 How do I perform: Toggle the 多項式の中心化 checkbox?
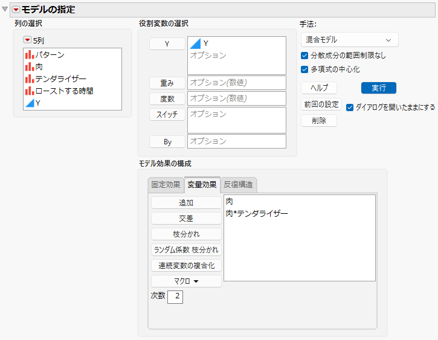pyautogui.click(x=304, y=69)
